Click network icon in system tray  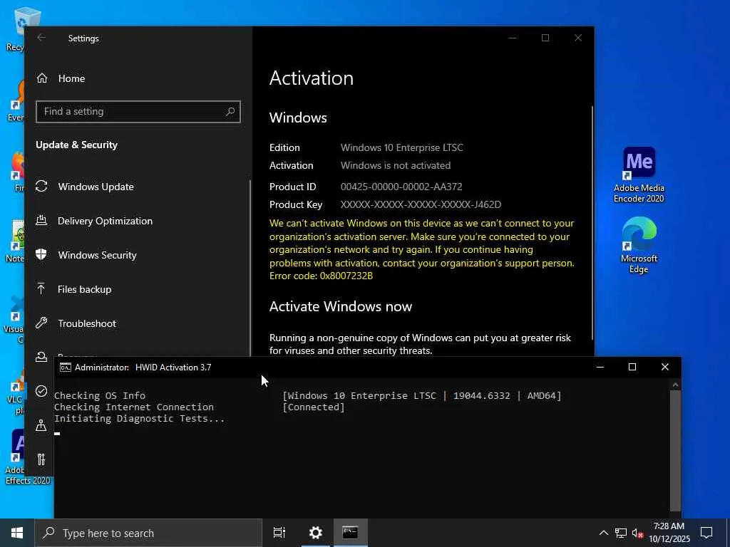tap(621, 533)
